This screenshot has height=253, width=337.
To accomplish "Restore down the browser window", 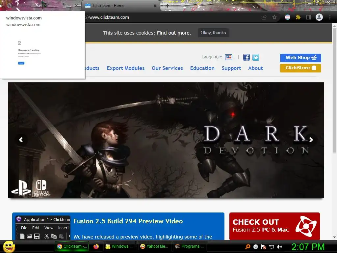I will [317, 3].
